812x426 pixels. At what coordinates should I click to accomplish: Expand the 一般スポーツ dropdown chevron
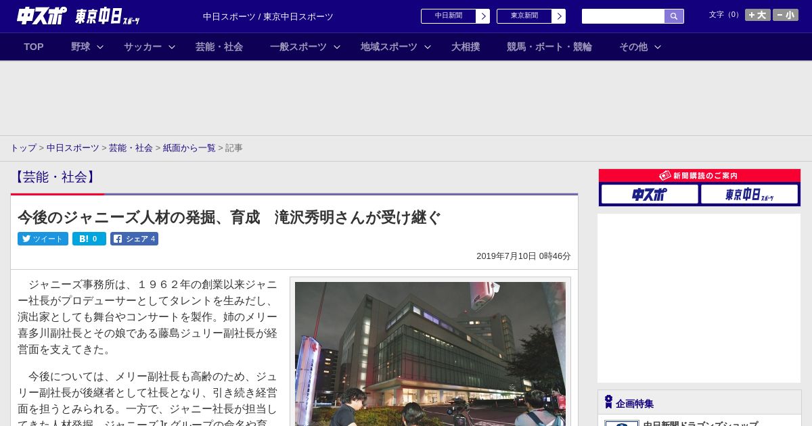tap(337, 47)
